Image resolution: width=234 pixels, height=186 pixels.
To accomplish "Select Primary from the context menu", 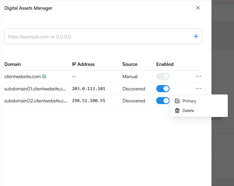I will pyautogui.click(x=190, y=101).
